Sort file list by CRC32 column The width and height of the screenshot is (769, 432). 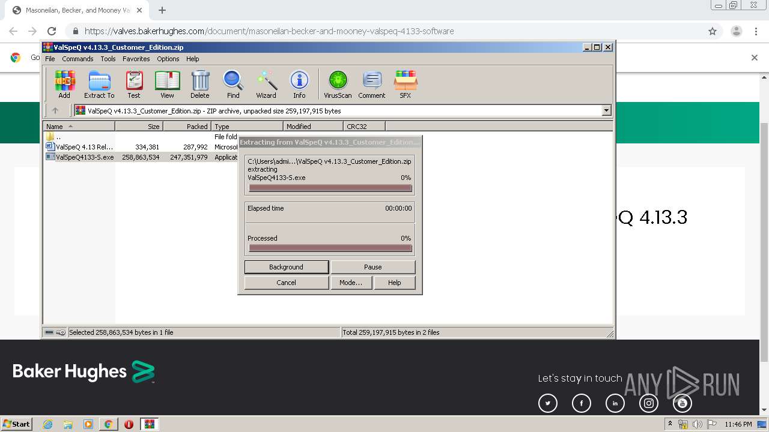pos(365,126)
